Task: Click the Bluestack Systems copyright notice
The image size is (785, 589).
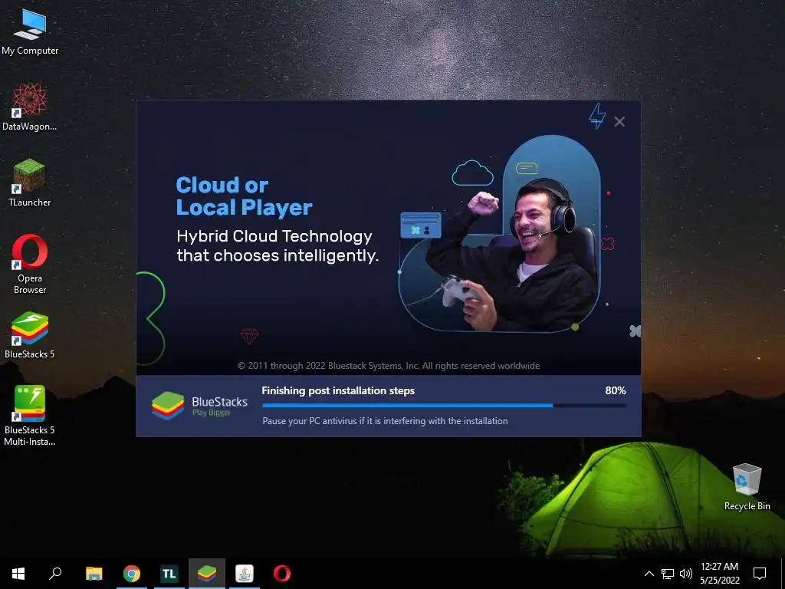Action: 389,366
